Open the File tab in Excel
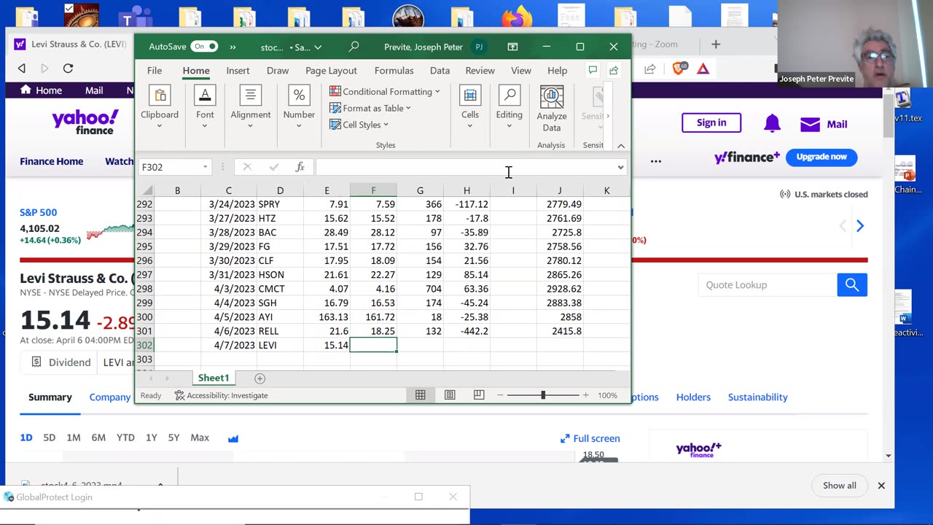The width and height of the screenshot is (933, 525). [155, 71]
